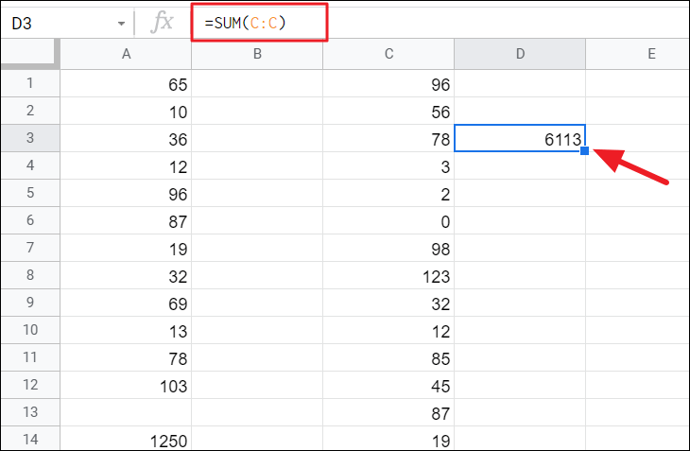Open the name box dropdown arrow
The image size is (690, 451).
click(x=121, y=23)
